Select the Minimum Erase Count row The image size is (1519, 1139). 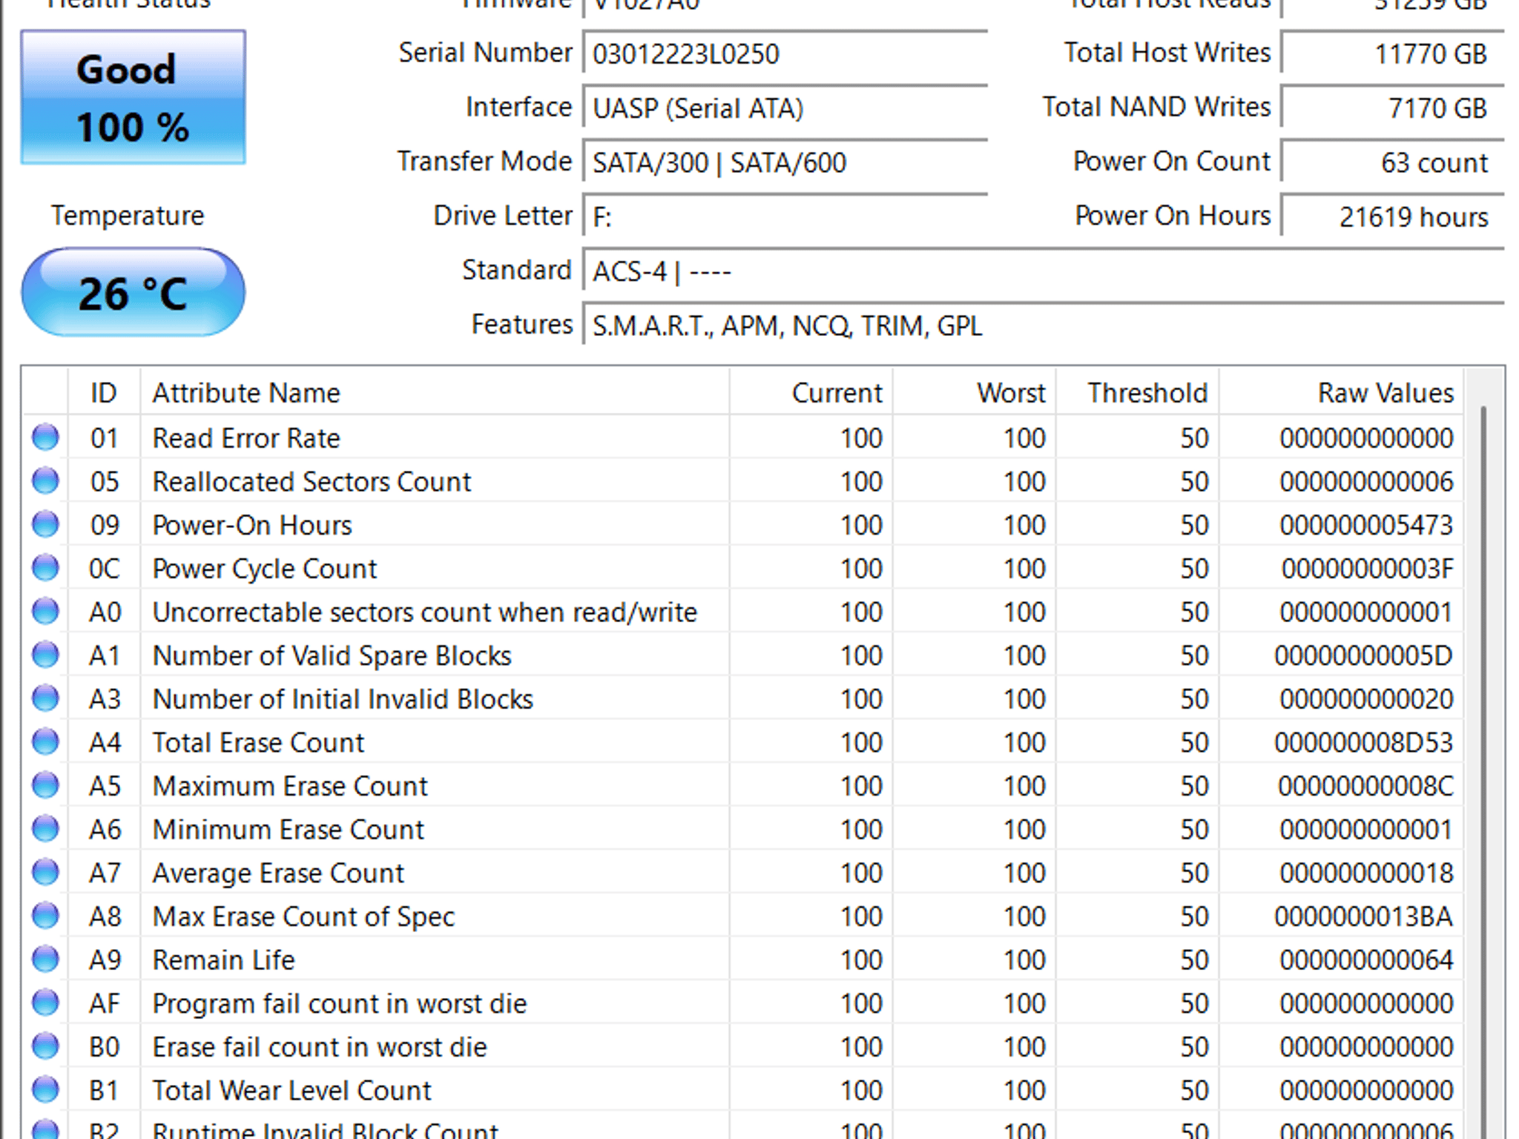tap(743, 828)
